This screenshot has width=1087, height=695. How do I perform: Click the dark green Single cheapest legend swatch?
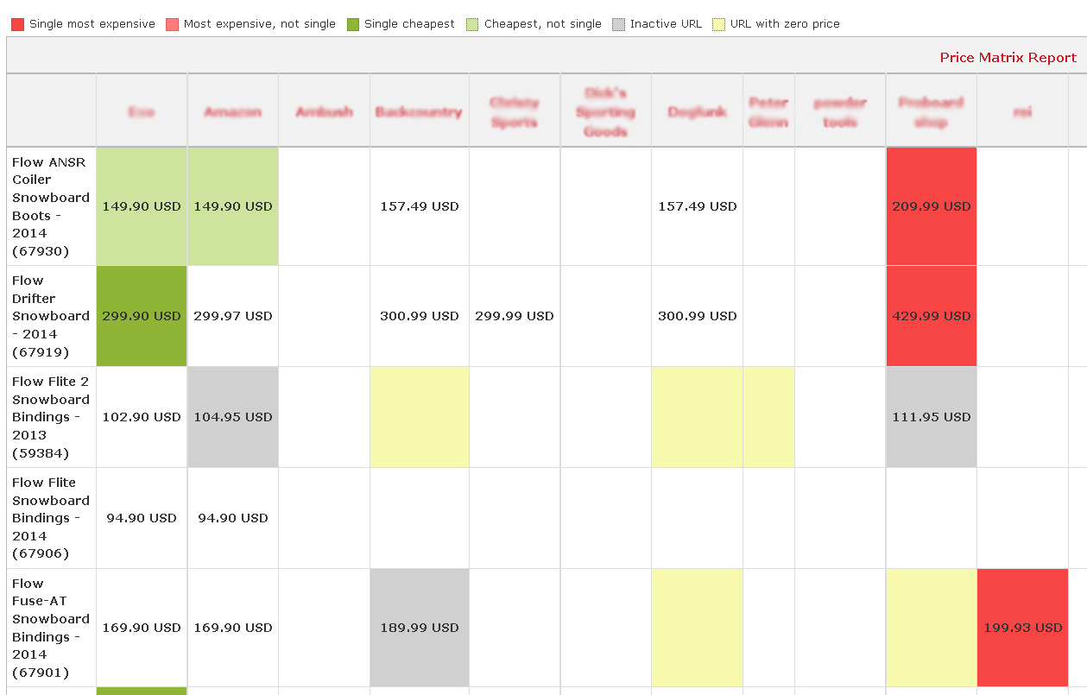(x=352, y=24)
